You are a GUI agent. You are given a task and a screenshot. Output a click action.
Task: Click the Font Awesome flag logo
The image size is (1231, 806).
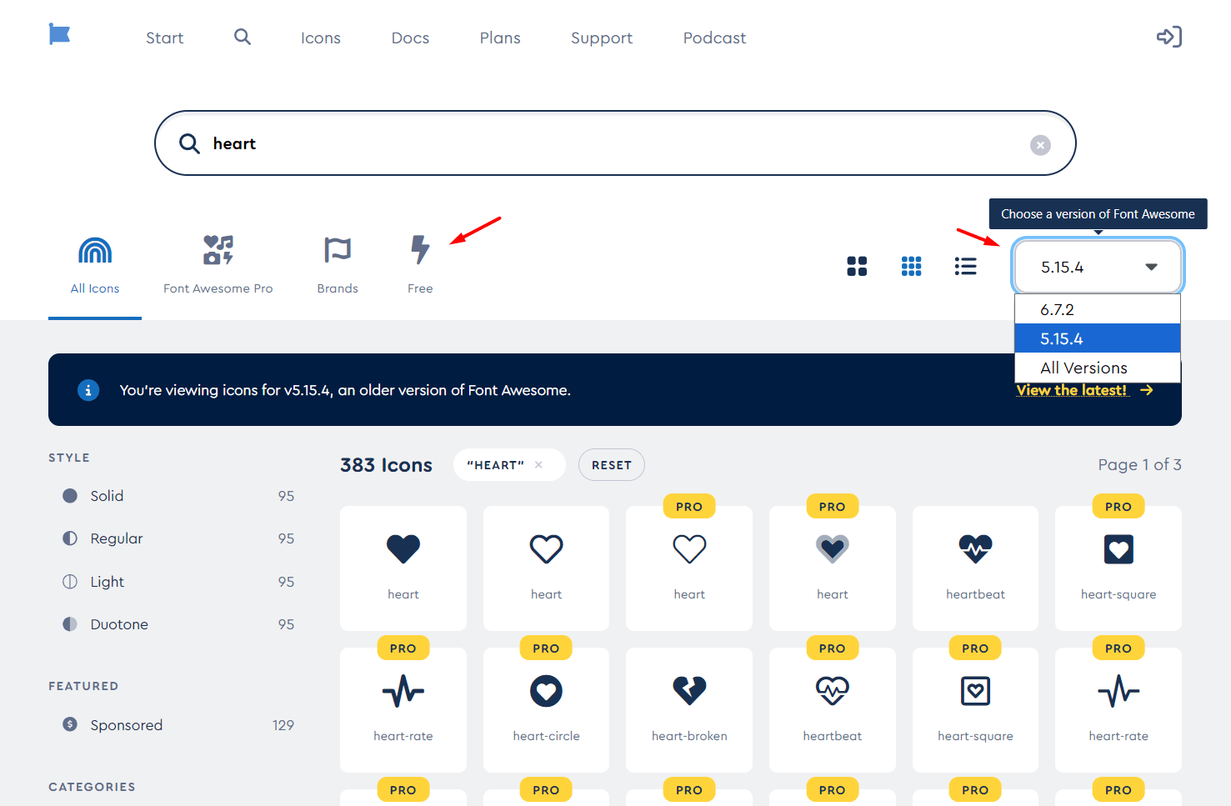point(59,35)
